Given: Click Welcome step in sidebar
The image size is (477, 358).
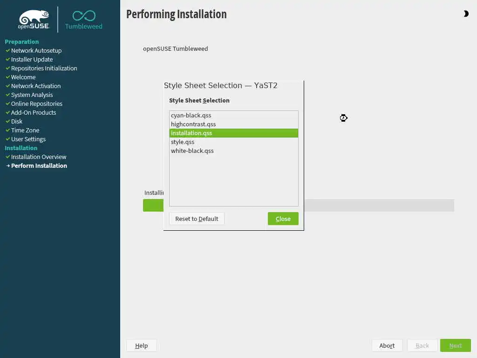Looking at the screenshot, I should point(23,77).
